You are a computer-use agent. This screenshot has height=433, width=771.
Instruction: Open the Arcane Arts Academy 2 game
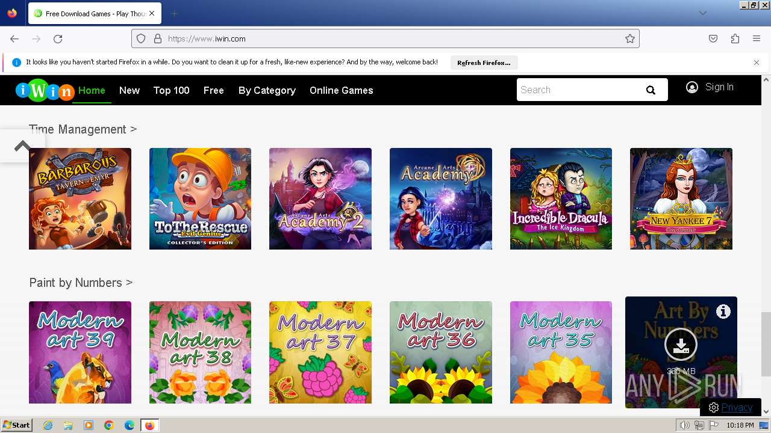pyautogui.click(x=320, y=198)
